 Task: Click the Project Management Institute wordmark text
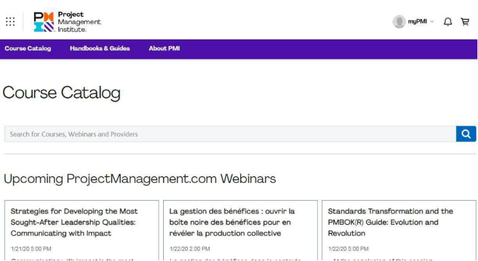click(79, 22)
